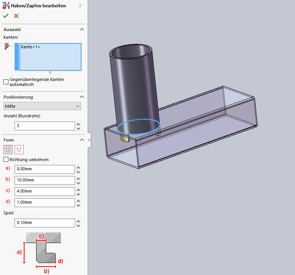The width and height of the screenshot is (295, 275).
Task: Click the Haken/Zapfen feature icon in header
Action: [x=6, y=6]
